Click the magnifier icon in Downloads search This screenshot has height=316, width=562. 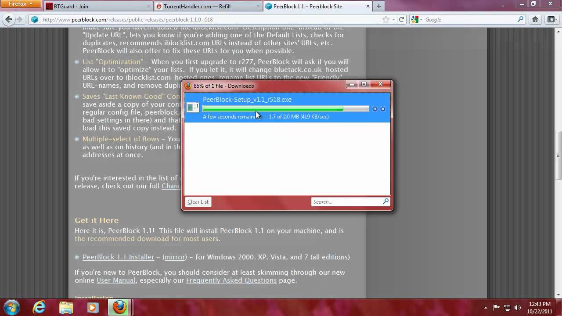click(385, 201)
